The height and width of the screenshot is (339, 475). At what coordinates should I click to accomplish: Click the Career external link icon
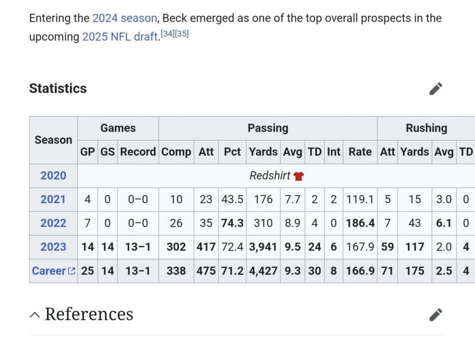click(72, 271)
